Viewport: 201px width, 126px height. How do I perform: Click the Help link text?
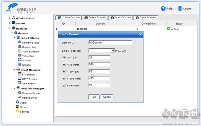[169, 9]
